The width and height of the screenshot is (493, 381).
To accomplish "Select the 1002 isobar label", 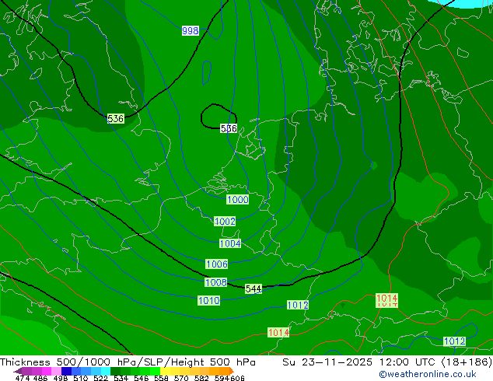I will (x=225, y=221).
